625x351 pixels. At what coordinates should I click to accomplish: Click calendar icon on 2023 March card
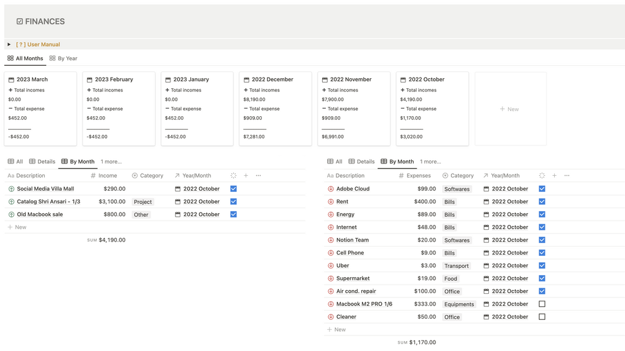11,80
